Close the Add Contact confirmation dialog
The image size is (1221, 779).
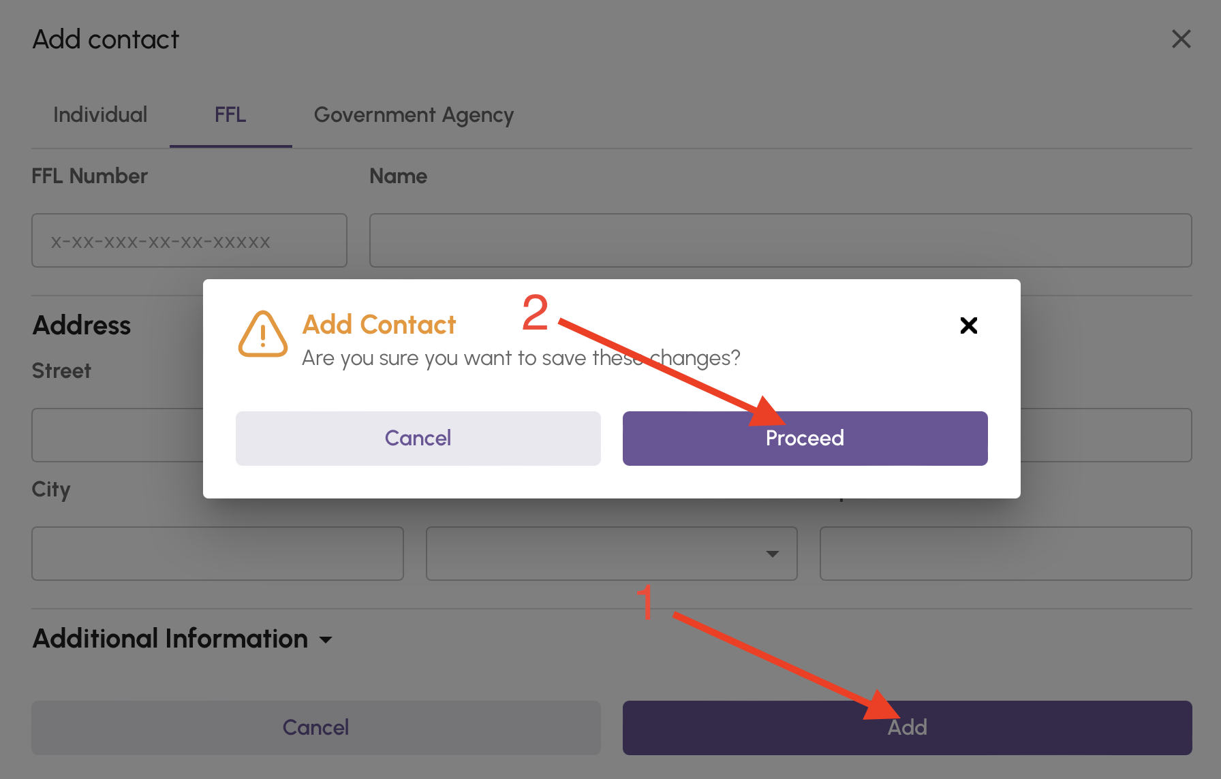coord(968,325)
